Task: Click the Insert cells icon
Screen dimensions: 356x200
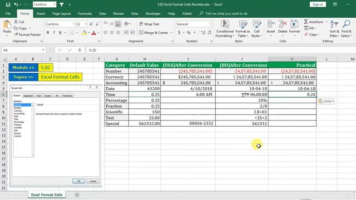Action: point(271,24)
